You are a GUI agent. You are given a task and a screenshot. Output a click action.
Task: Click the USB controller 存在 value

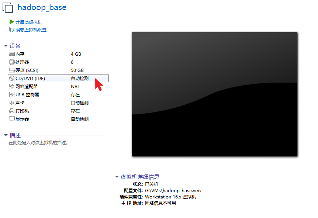75,95
